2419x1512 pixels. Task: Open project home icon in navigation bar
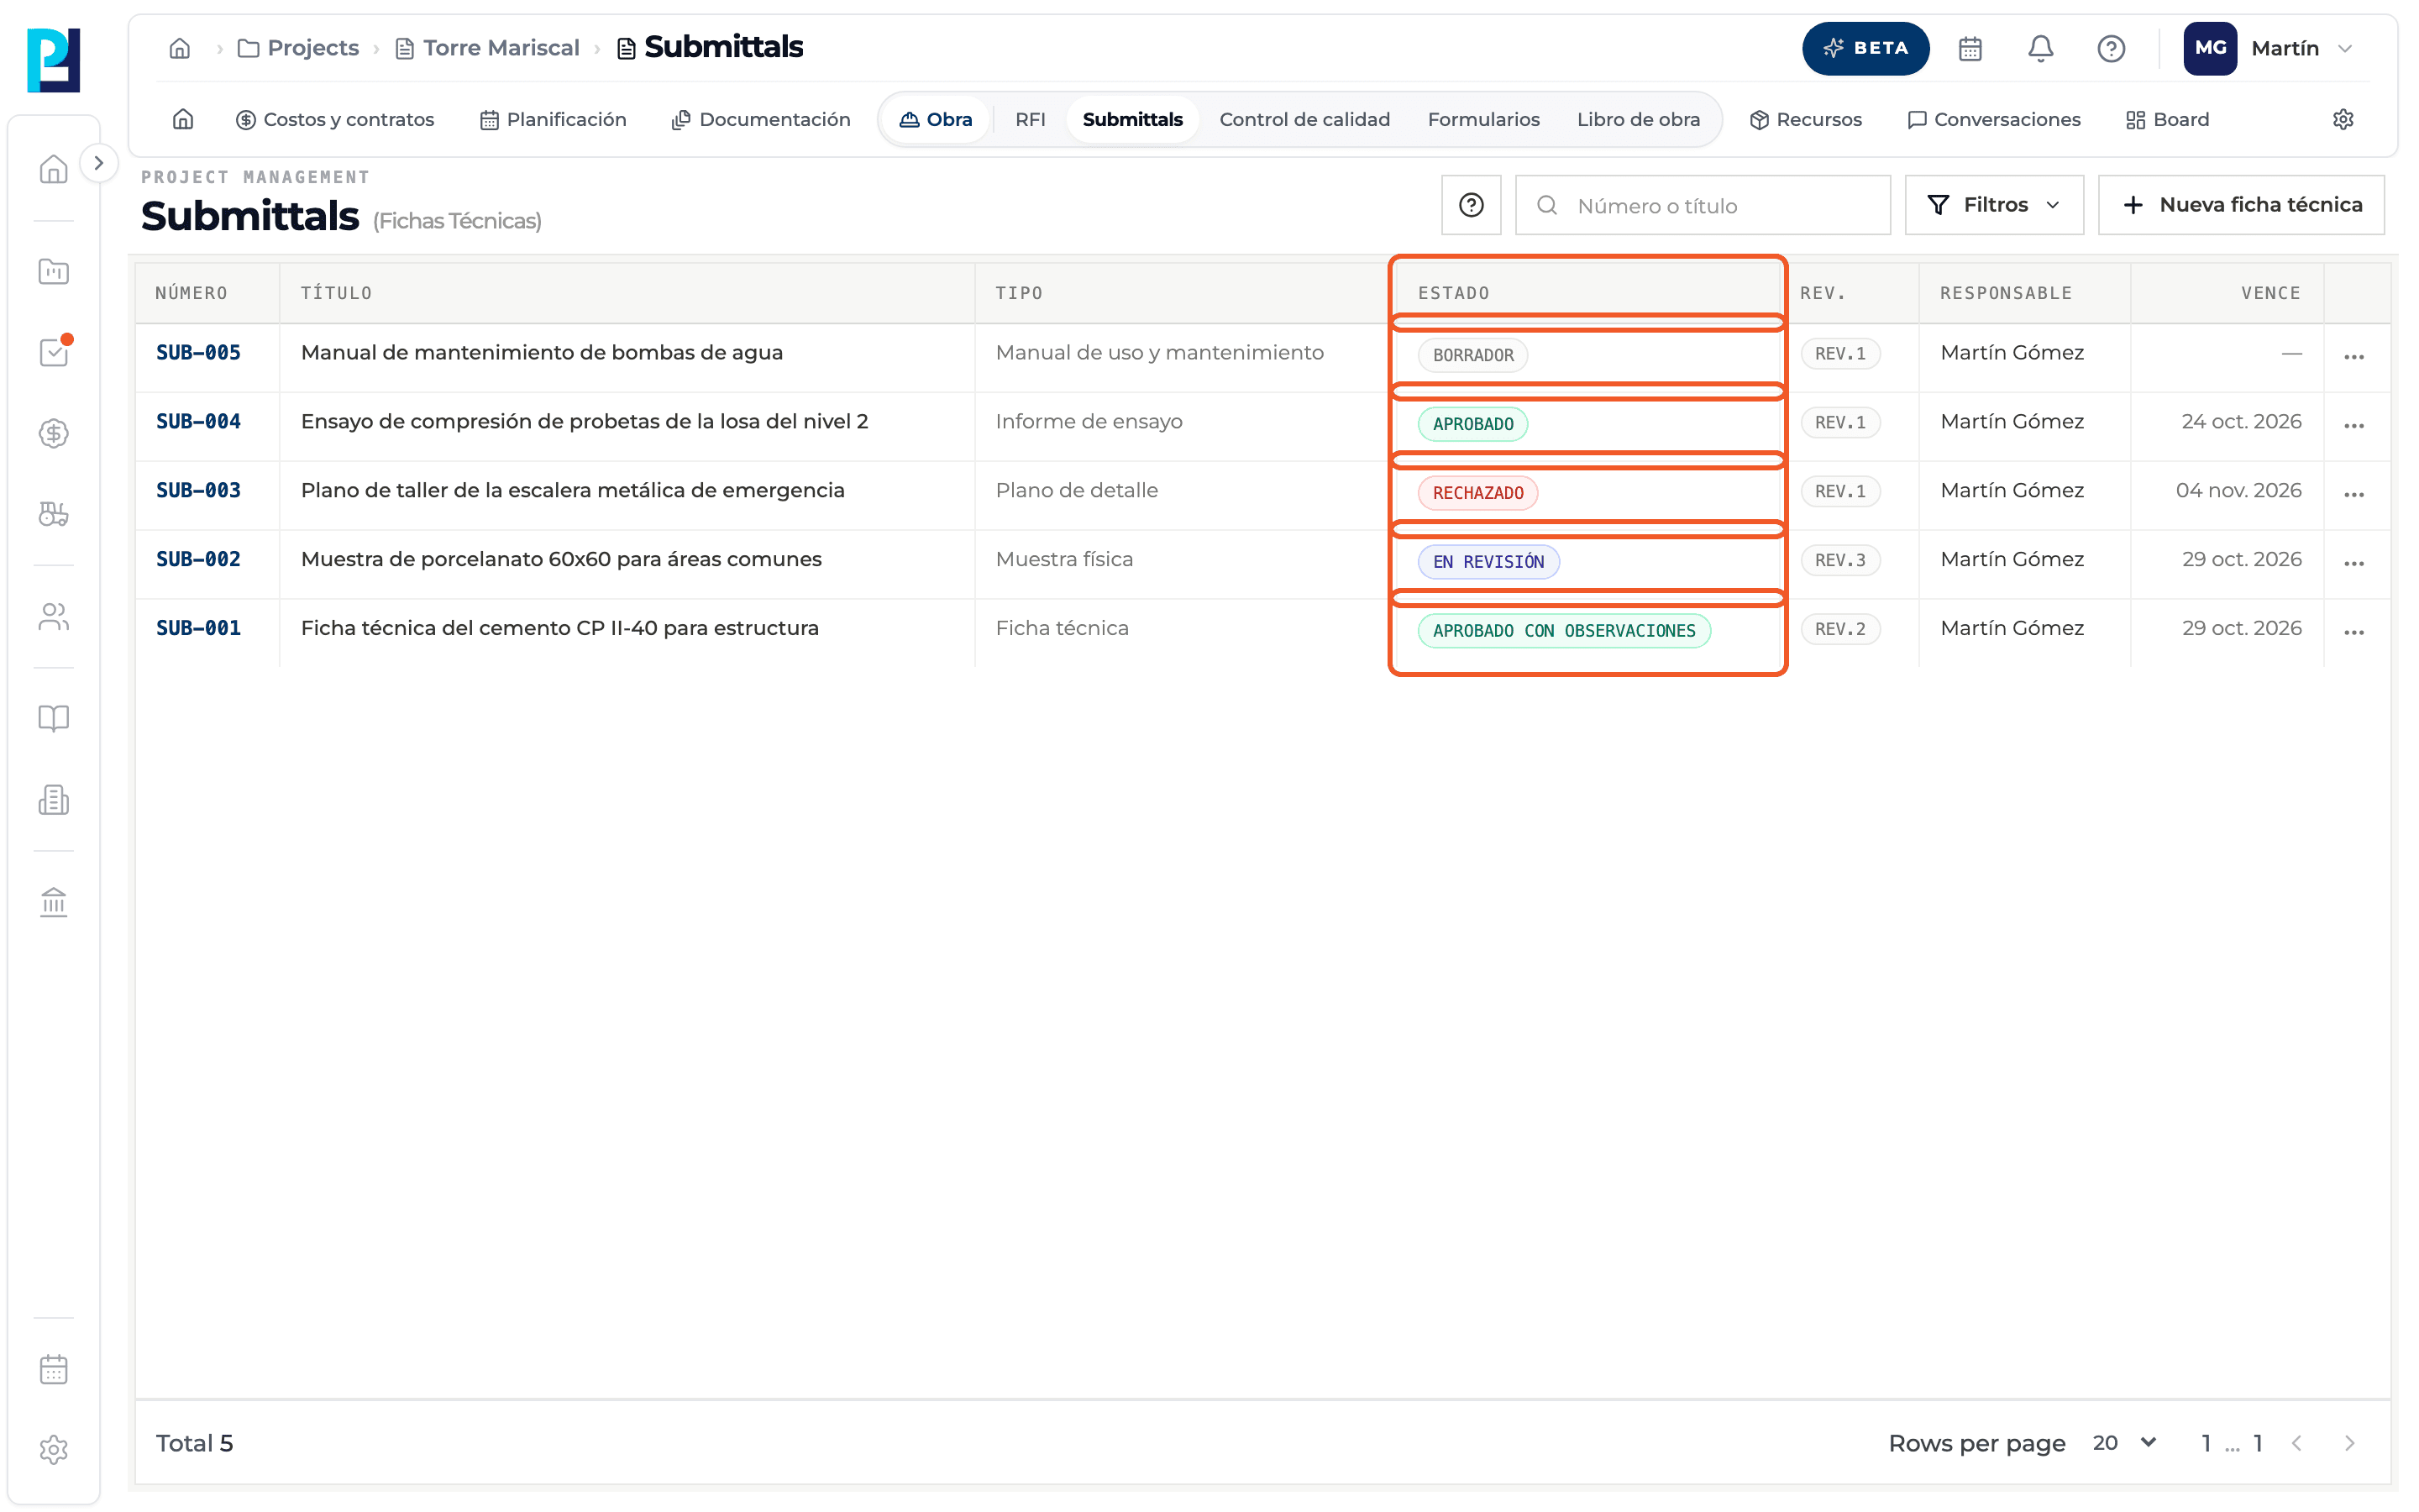(x=183, y=119)
